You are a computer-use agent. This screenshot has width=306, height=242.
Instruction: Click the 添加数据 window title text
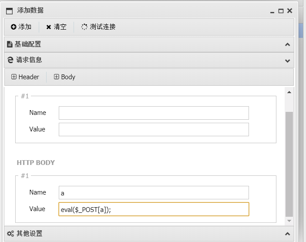pos(30,10)
